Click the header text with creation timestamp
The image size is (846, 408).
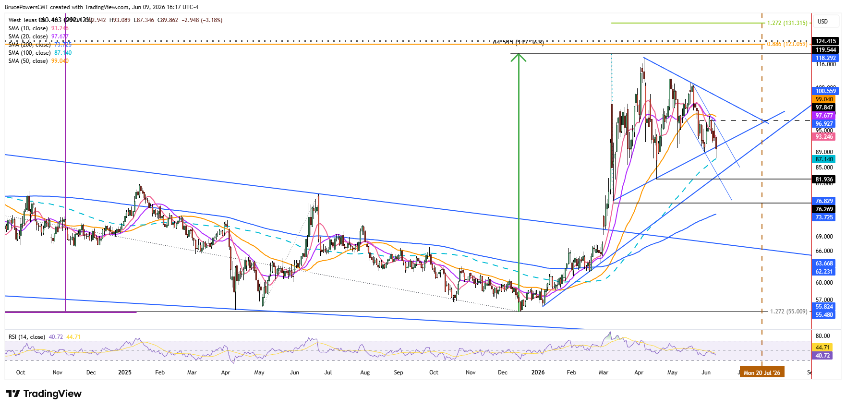[101, 7]
